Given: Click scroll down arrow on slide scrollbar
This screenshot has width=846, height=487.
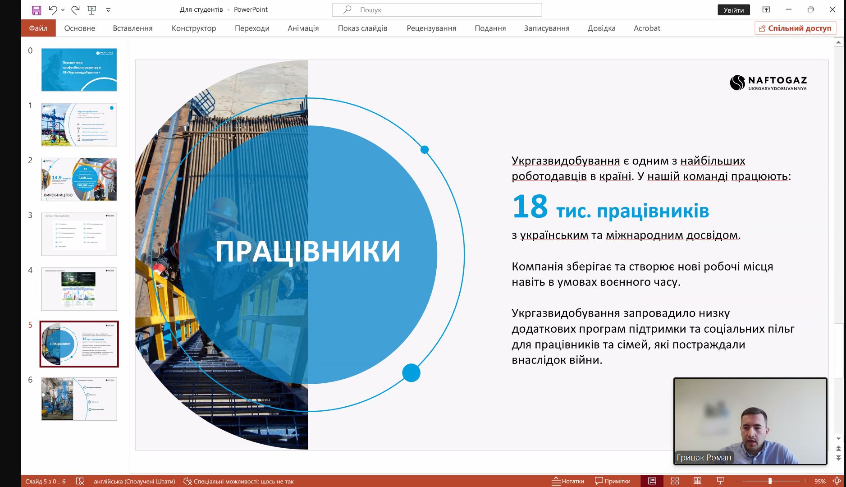Looking at the screenshot, I should 838,438.
